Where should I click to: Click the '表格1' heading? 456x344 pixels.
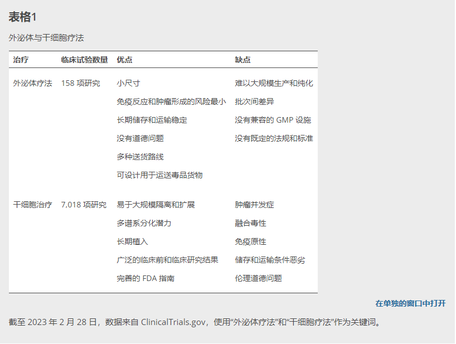coord(22,17)
